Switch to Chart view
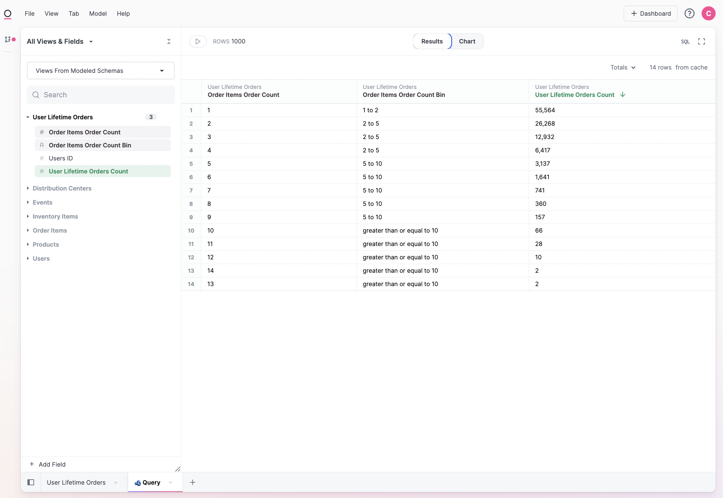This screenshot has width=723, height=498. 467,41
